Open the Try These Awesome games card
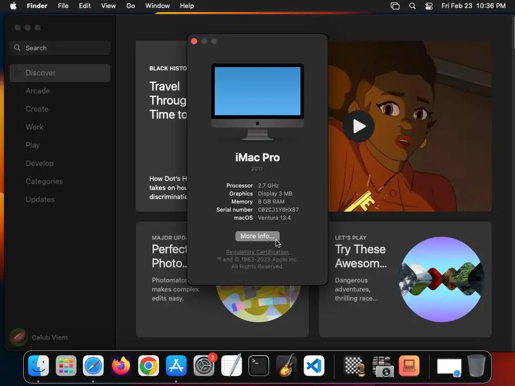Viewport: 515px width, 386px height. tap(405, 279)
